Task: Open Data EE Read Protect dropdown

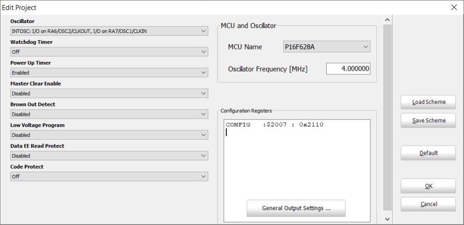Action: pos(109,156)
